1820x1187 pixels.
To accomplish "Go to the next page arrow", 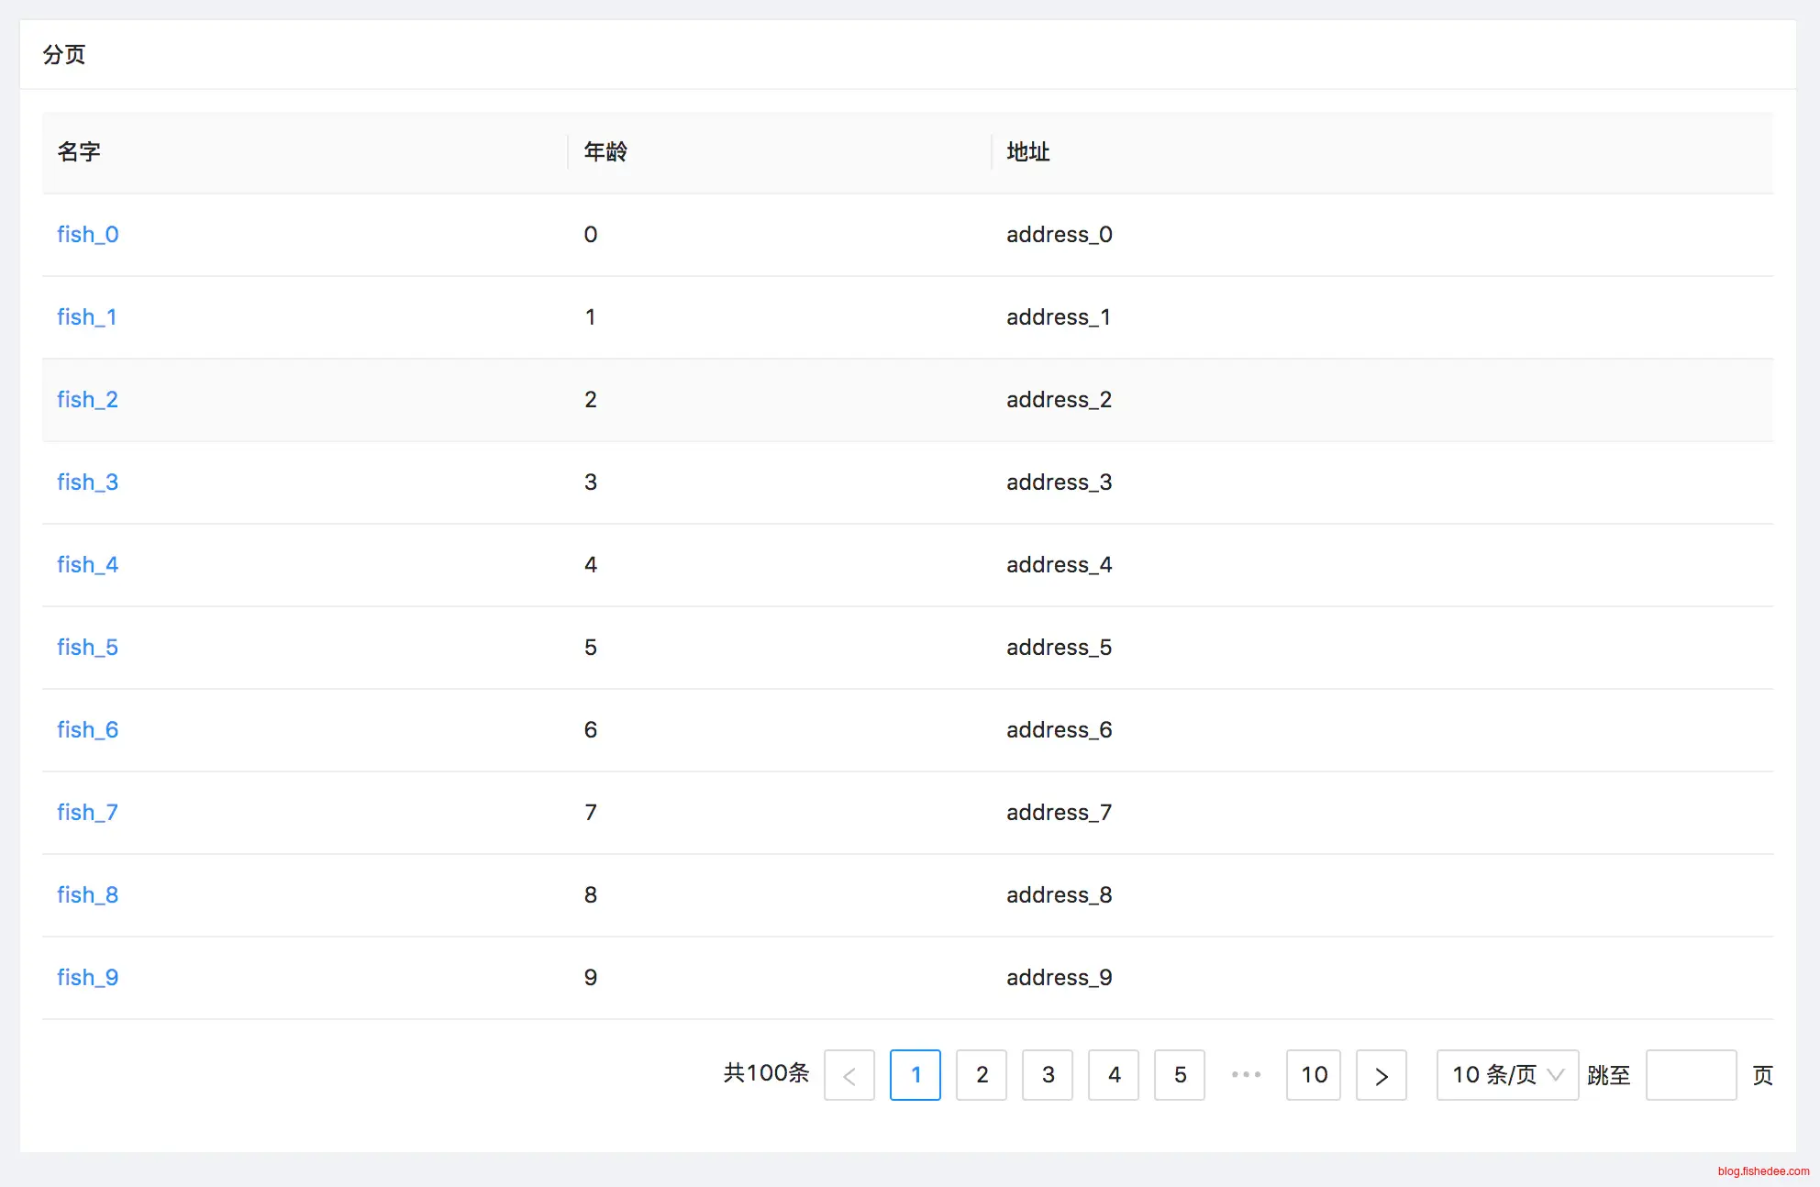I will coord(1381,1075).
